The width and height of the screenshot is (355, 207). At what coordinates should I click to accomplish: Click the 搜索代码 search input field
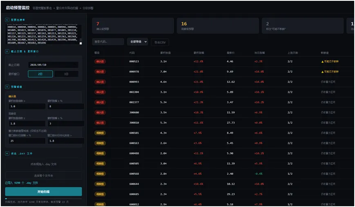click(108, 42)
